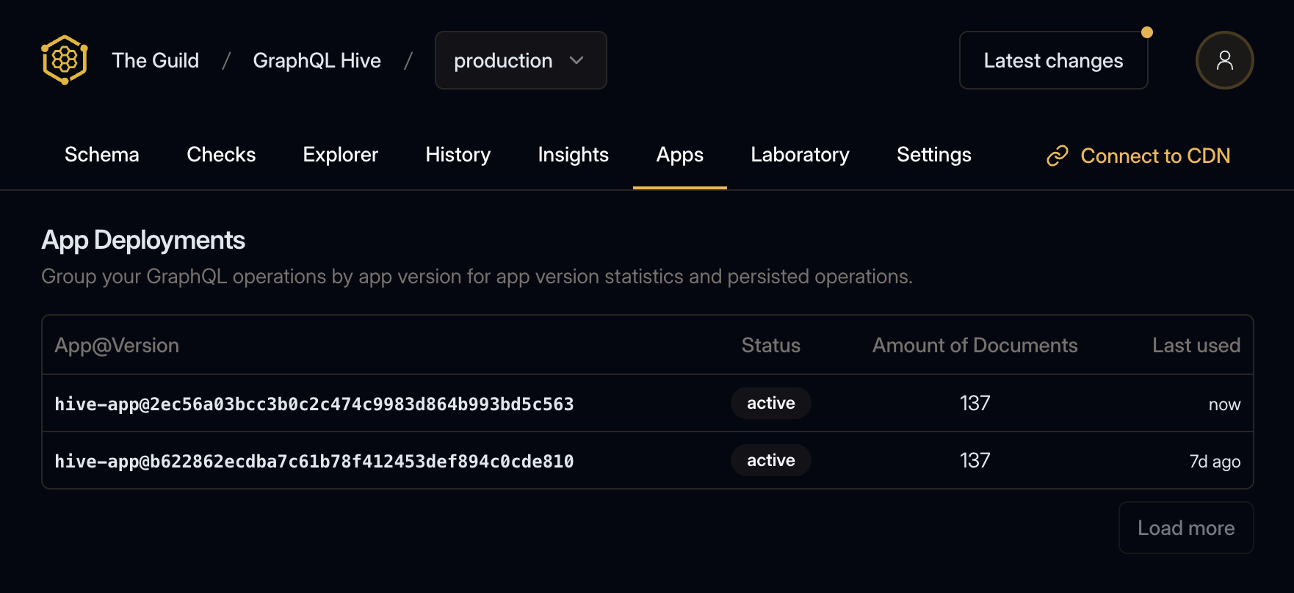This screenshot has height=593, width=1294.
Task: Open the History tab
Action: pos(458,155)
